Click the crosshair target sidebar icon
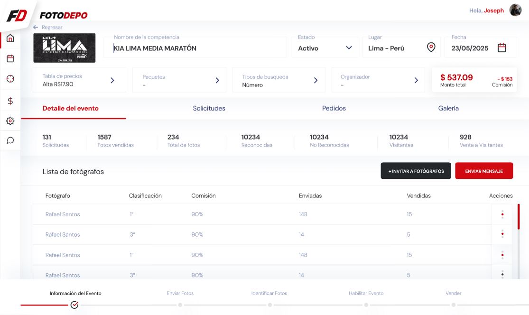The image size is (529, 315). click(10, 79)
